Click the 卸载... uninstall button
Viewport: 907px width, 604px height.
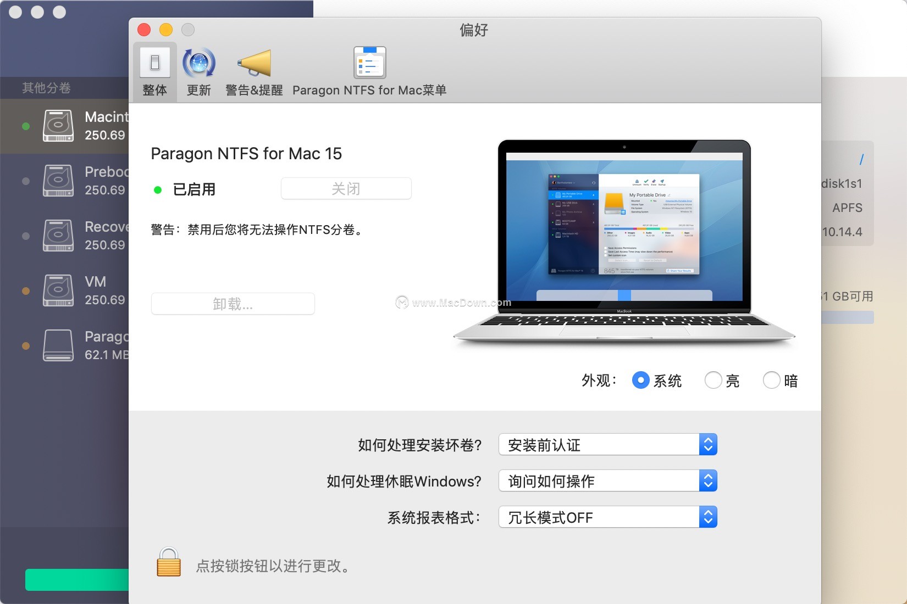click(233, 304)
